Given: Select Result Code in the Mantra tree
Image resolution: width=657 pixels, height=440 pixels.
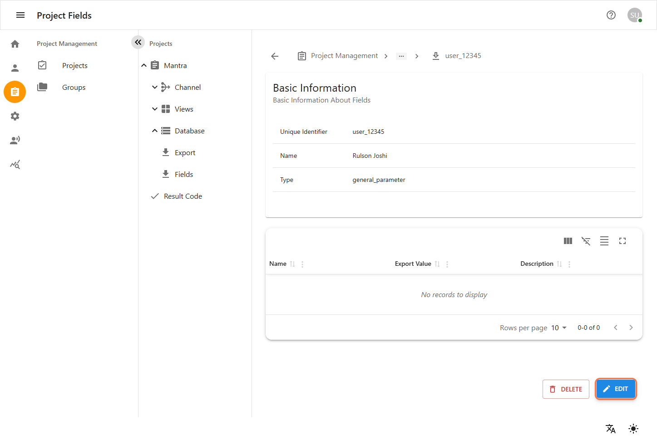Looking at the screenshot, I should click(183, 196).
